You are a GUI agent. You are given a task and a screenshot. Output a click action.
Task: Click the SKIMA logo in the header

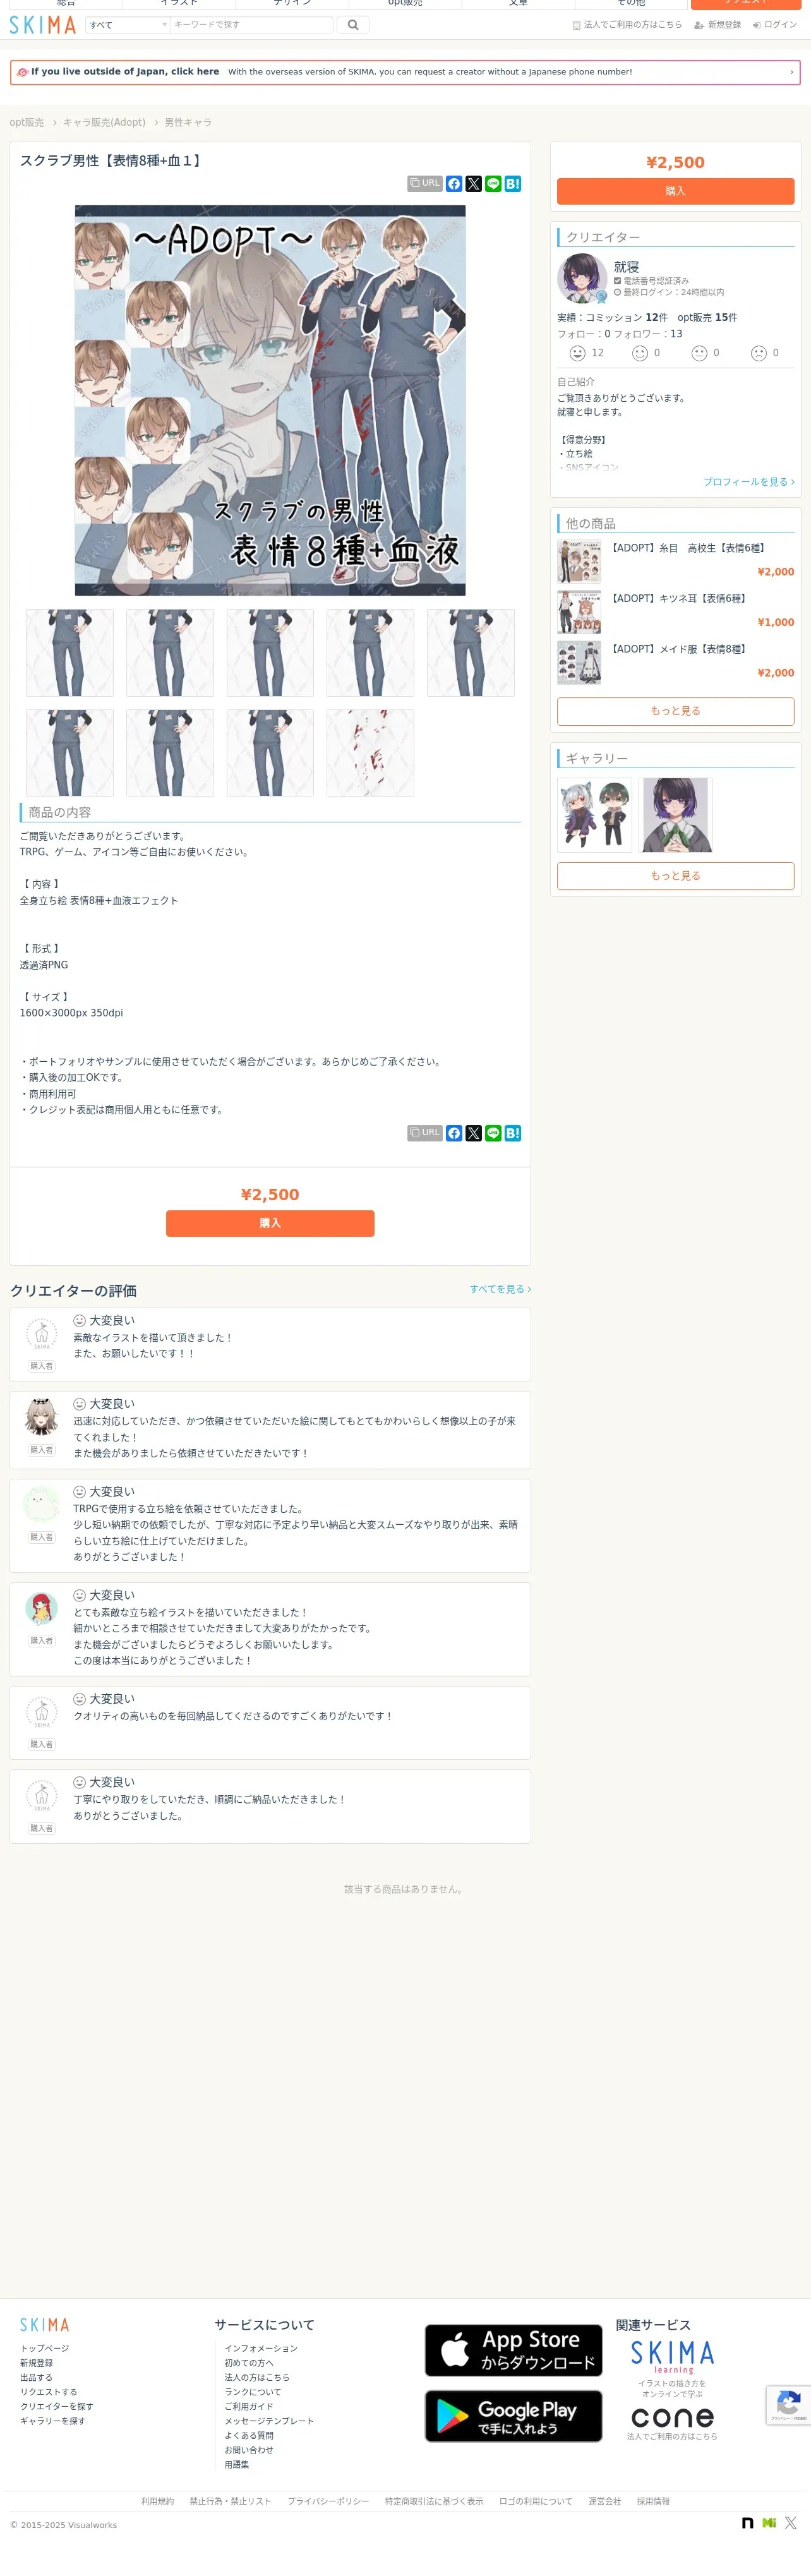[43, 25]
